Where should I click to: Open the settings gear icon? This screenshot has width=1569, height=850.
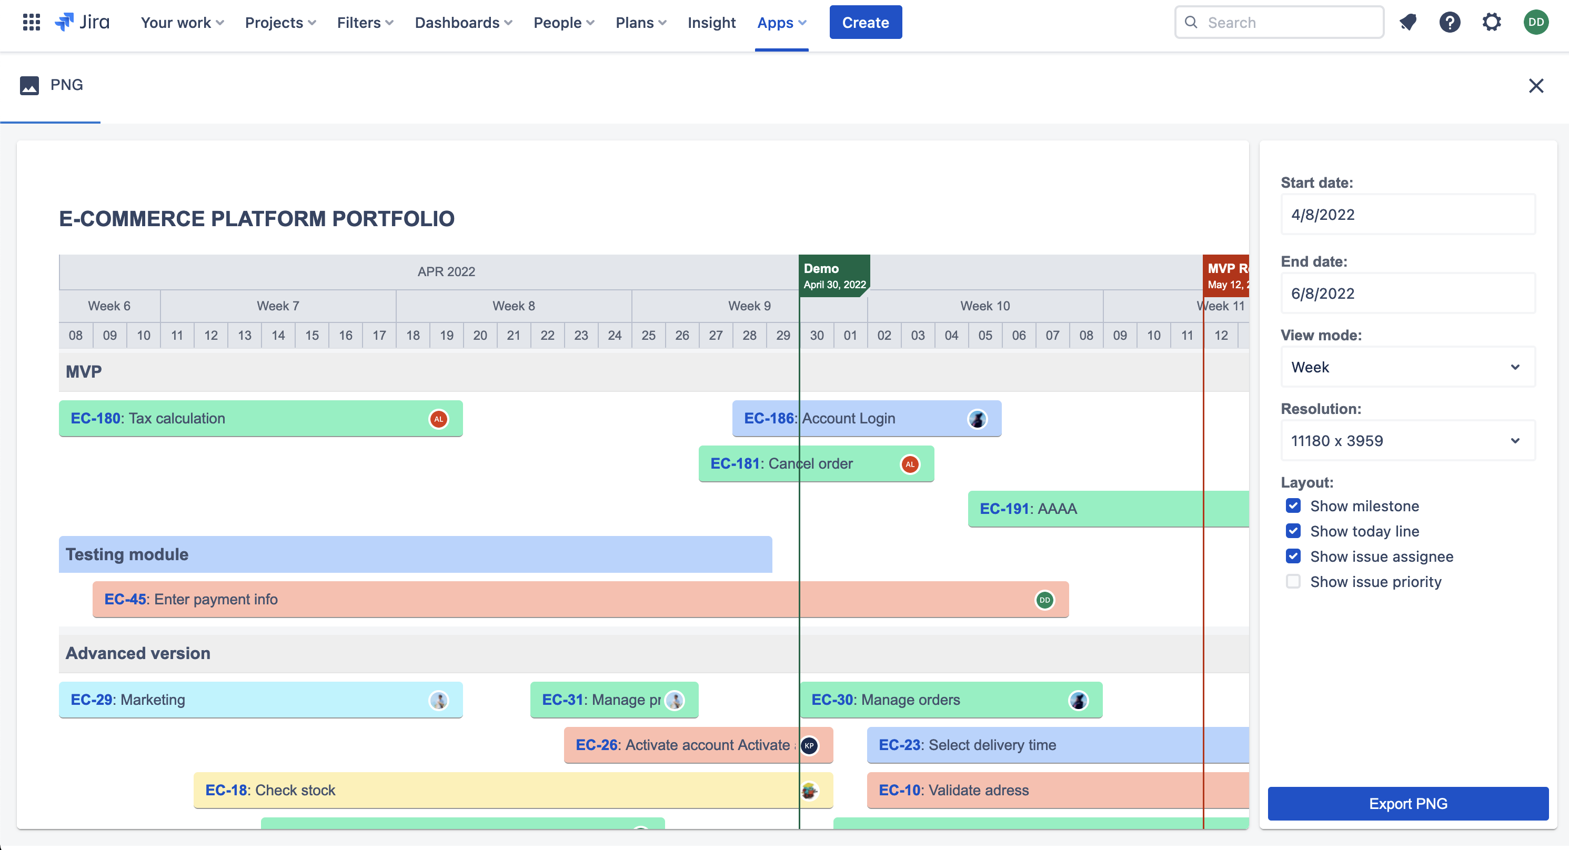(1492, 23)
